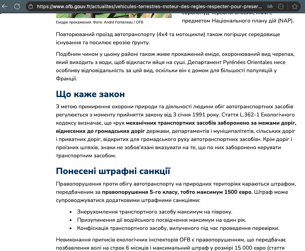Open the translate icon in address bar
Screen dimensions: 305x251
click(x=270, y=6)
